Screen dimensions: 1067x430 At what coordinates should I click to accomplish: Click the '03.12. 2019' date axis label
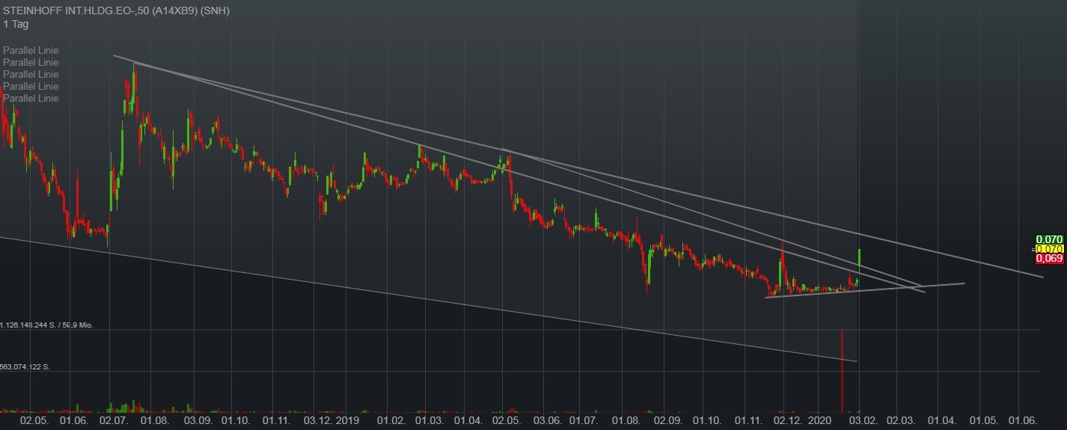tap(331, 422)
